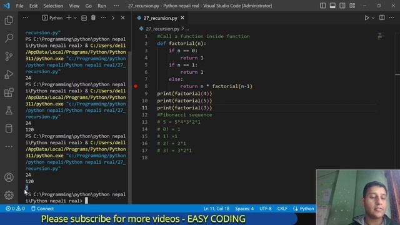Open the Source Control view
The image size is (400, 225).
9,56
